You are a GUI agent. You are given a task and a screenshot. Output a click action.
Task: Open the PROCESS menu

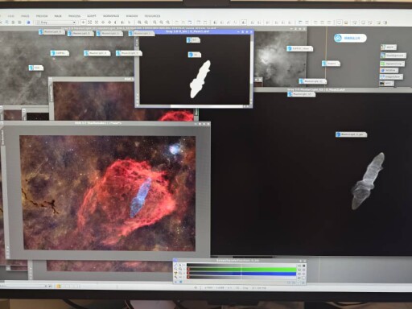click(75, 16)
